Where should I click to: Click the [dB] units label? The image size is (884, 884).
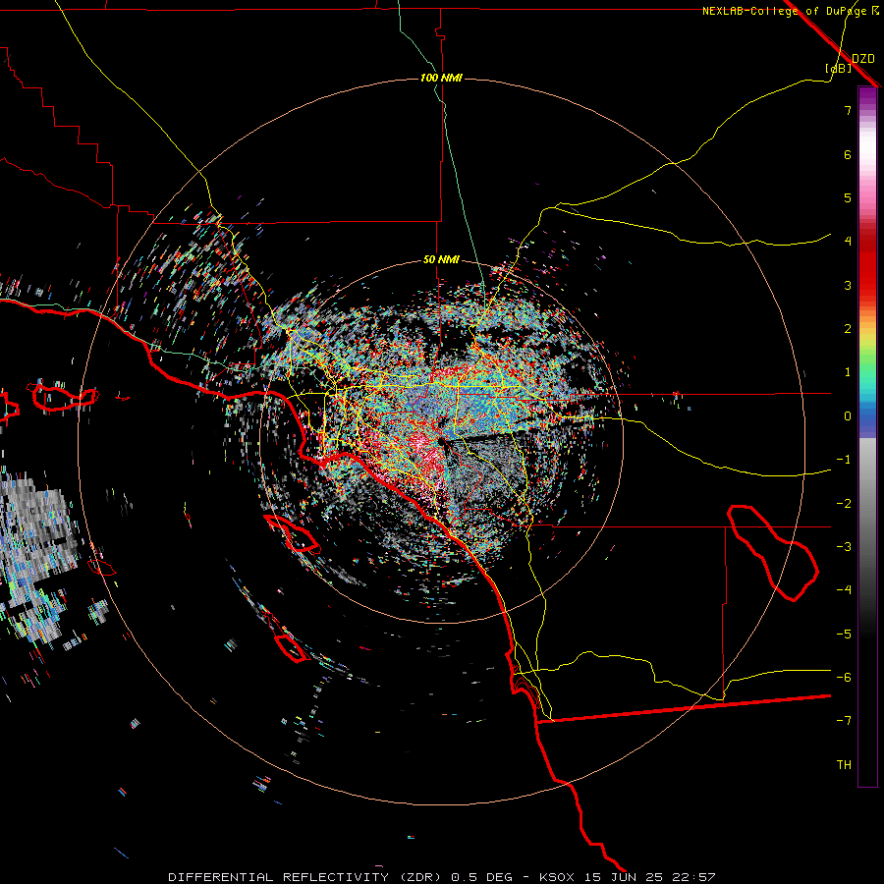pos(839,68)
